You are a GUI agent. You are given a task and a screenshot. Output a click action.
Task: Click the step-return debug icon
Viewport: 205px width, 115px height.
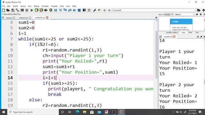coord(70,10)
